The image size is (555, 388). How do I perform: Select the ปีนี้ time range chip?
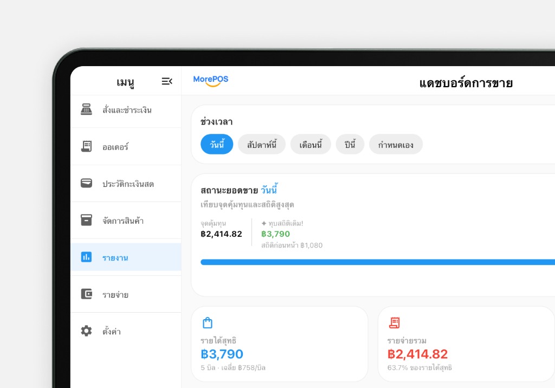(350, 145)
